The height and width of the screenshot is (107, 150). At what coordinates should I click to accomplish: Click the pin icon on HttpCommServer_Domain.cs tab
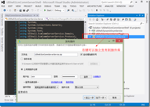tap(34, 16)
